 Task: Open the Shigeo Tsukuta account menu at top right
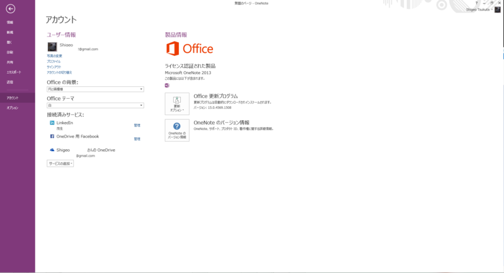click(x=479, y=9)
